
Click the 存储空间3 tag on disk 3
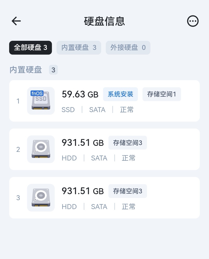pyautogui.click(x=127, y=191)
